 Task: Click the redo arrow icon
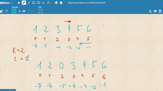pyautogui.click(x=6, y=11)
